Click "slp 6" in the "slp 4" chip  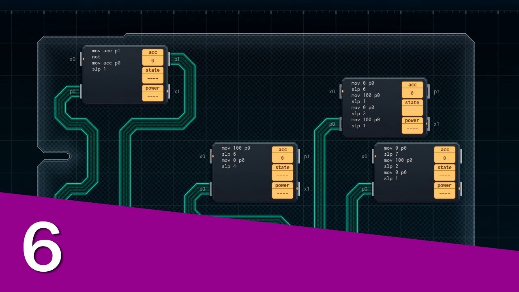pos(229,154)
